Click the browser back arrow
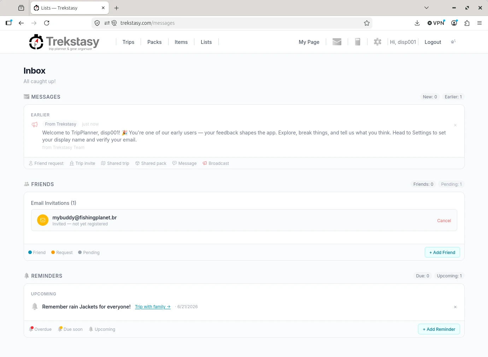Screen dimensions: 488x357 [21, 23]
